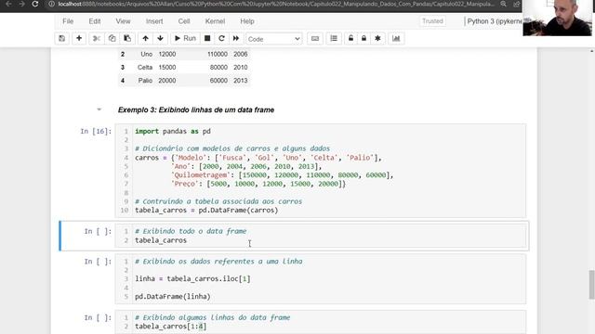Click 15000 in the Celta row
The width and height of the screenshot is (595, 334).
tap(167, 68)
